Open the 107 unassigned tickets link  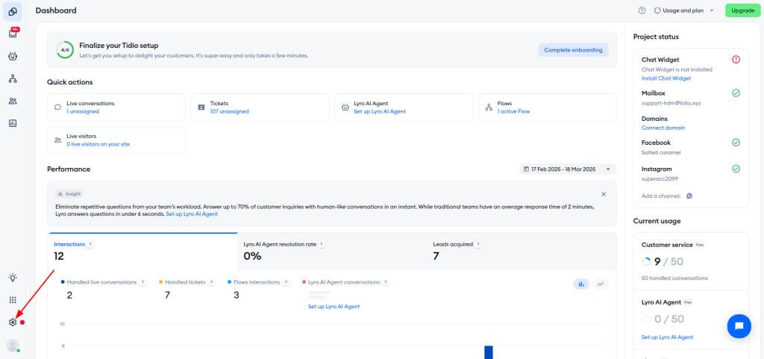click(230, 111)
